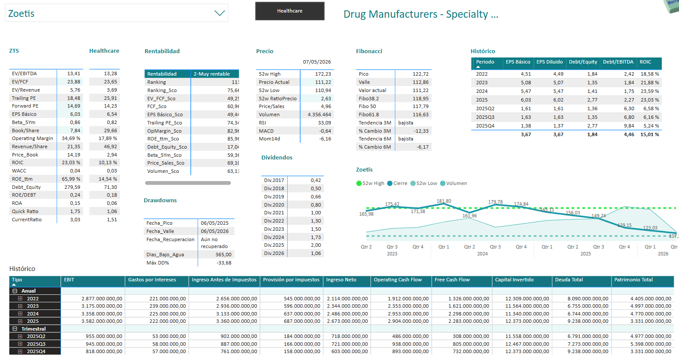Click the Healthcare sector button
Image resolution: width=679 pixels, height=360 pixels.
point(290,11)
